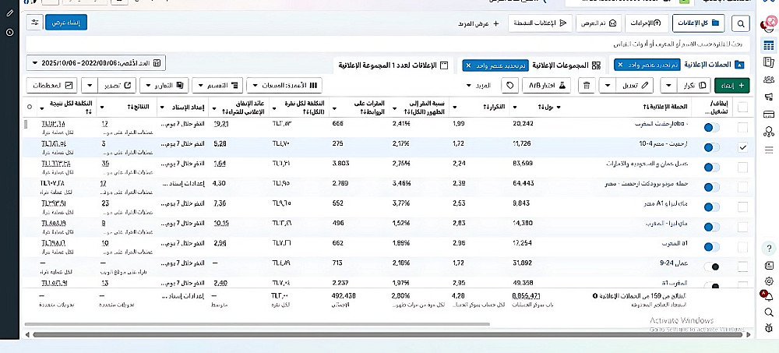The height and width of the screenshot is (353, 779).
Task: Click the اختبار A/B test button
Action: (547, 85)
